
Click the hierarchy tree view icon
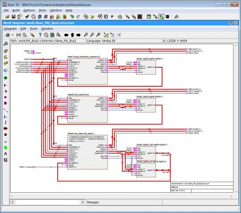click(155, 17)
